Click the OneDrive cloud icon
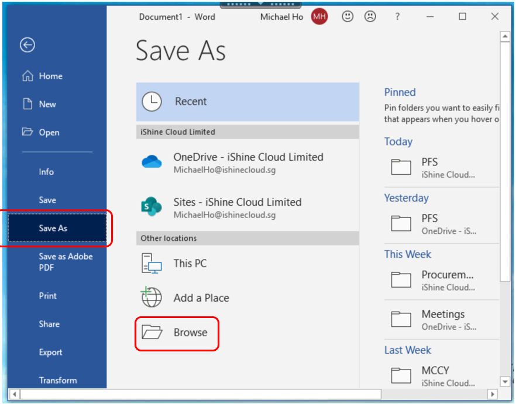Screen dimensions: 516x404 coord(152,161)
